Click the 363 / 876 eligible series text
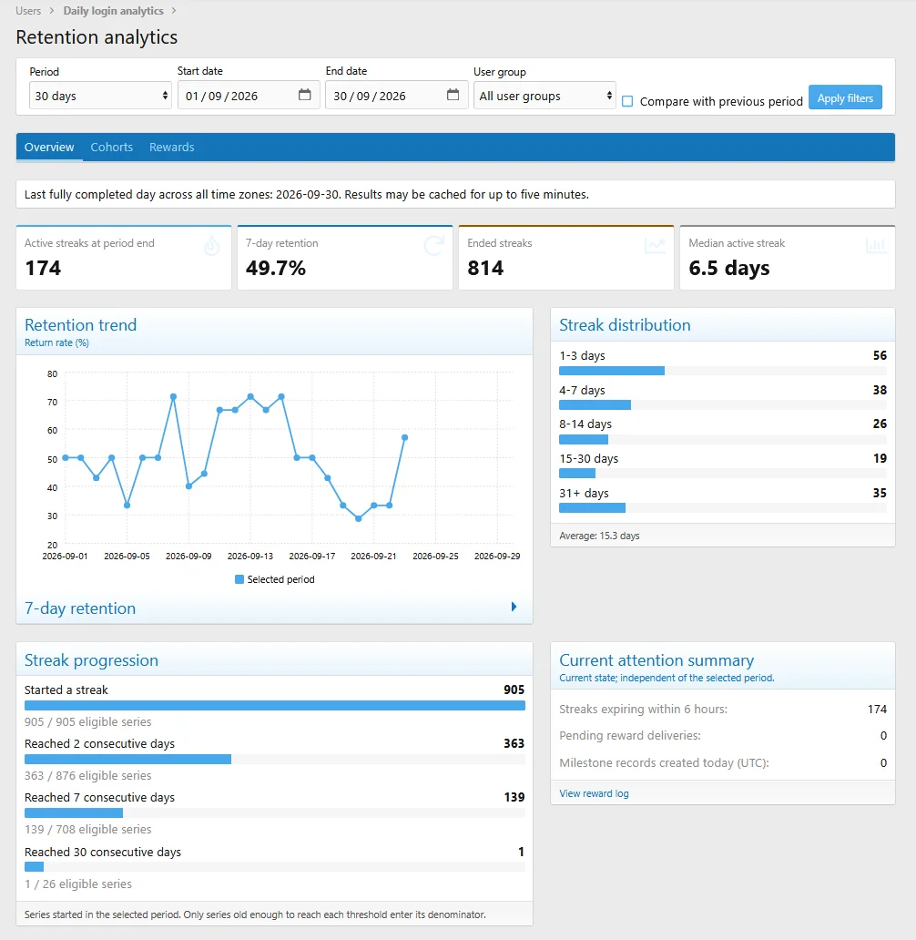This screenshot has width=916, height=940. (88, 776)
